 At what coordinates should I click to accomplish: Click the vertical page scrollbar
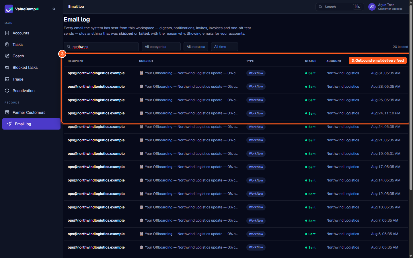411,97
